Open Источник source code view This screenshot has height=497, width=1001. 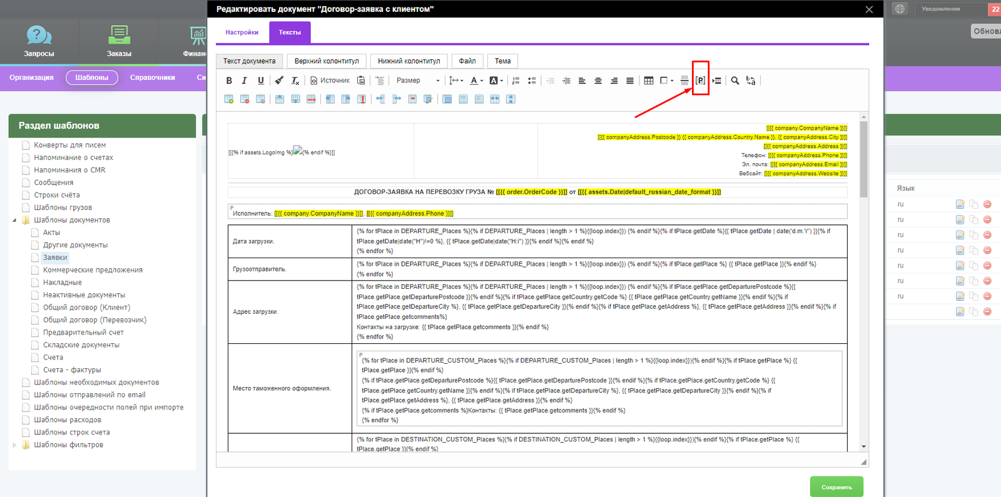pyautogui.click(x=330, y=81)
